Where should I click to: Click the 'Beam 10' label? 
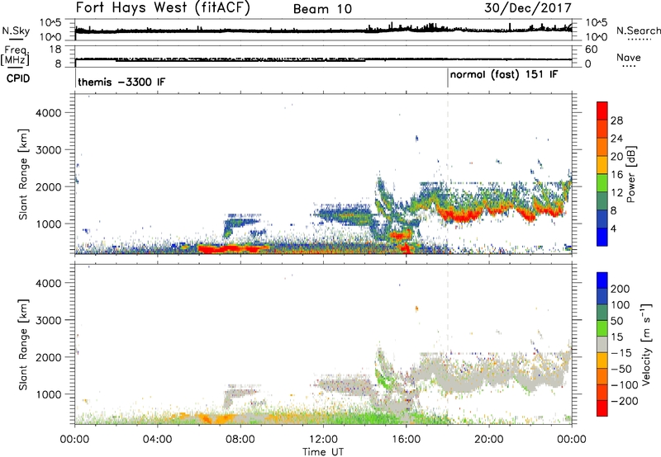tap(322, 9)
